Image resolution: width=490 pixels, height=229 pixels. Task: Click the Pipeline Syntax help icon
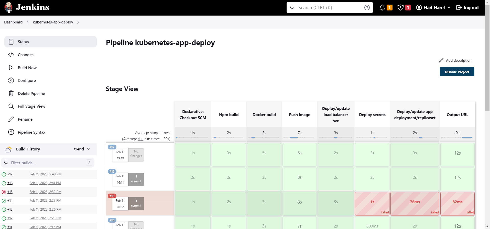coord(11,132)
